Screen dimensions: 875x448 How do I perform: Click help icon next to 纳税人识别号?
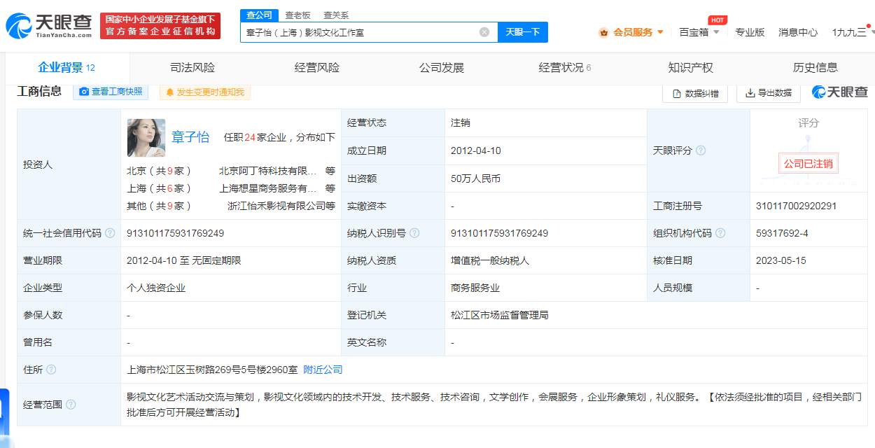tap(414, 233)
